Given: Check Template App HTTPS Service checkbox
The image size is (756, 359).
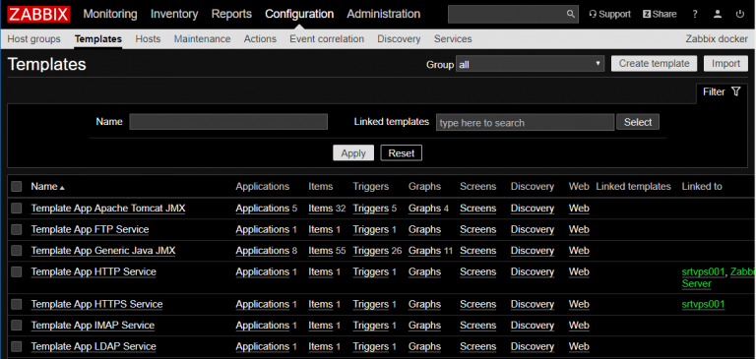Looking at the screenshot, I should pyautogui.click(x=17, y=304).
